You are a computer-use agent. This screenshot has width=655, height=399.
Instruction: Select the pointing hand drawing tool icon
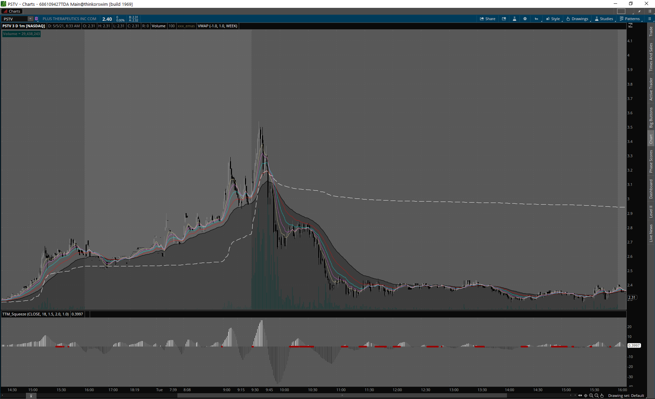pyautogui.click(x=602, y=396)
